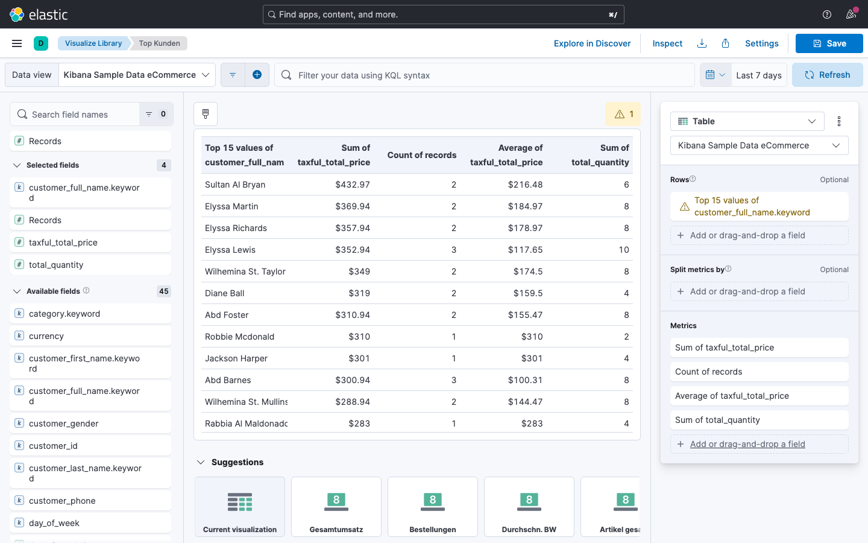Viewport: 868px width, 543px height.
Task: Click the Save button
Action: point(829,43)
